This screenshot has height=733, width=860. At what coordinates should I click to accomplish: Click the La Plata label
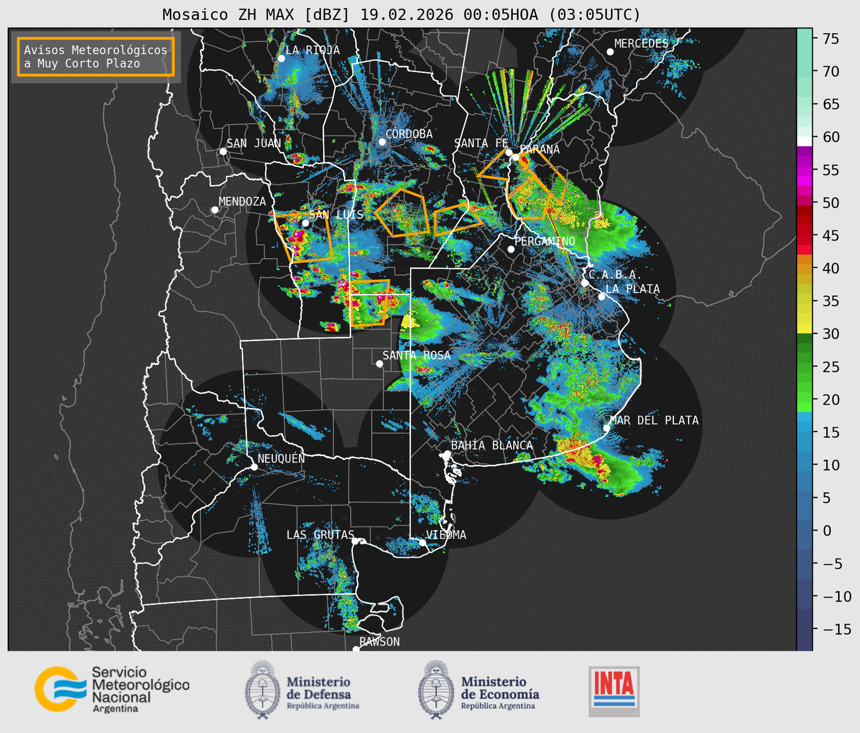[x=633, y=289]
